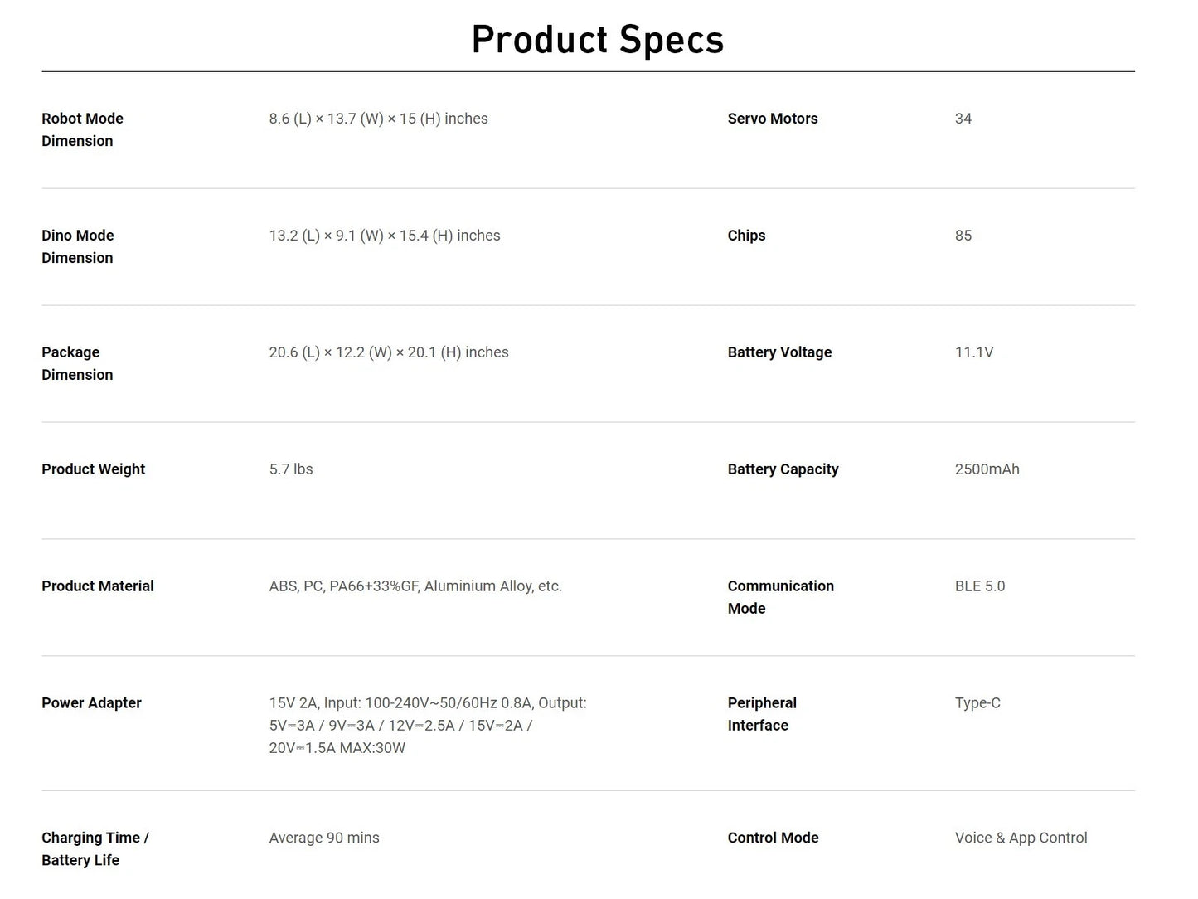1198x899 pixels.
Task: Click the ABS, PC, PA66+33%GF material text
Action: click(x=415, y=586)
